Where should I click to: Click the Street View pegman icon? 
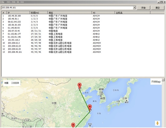click(158, 123)
